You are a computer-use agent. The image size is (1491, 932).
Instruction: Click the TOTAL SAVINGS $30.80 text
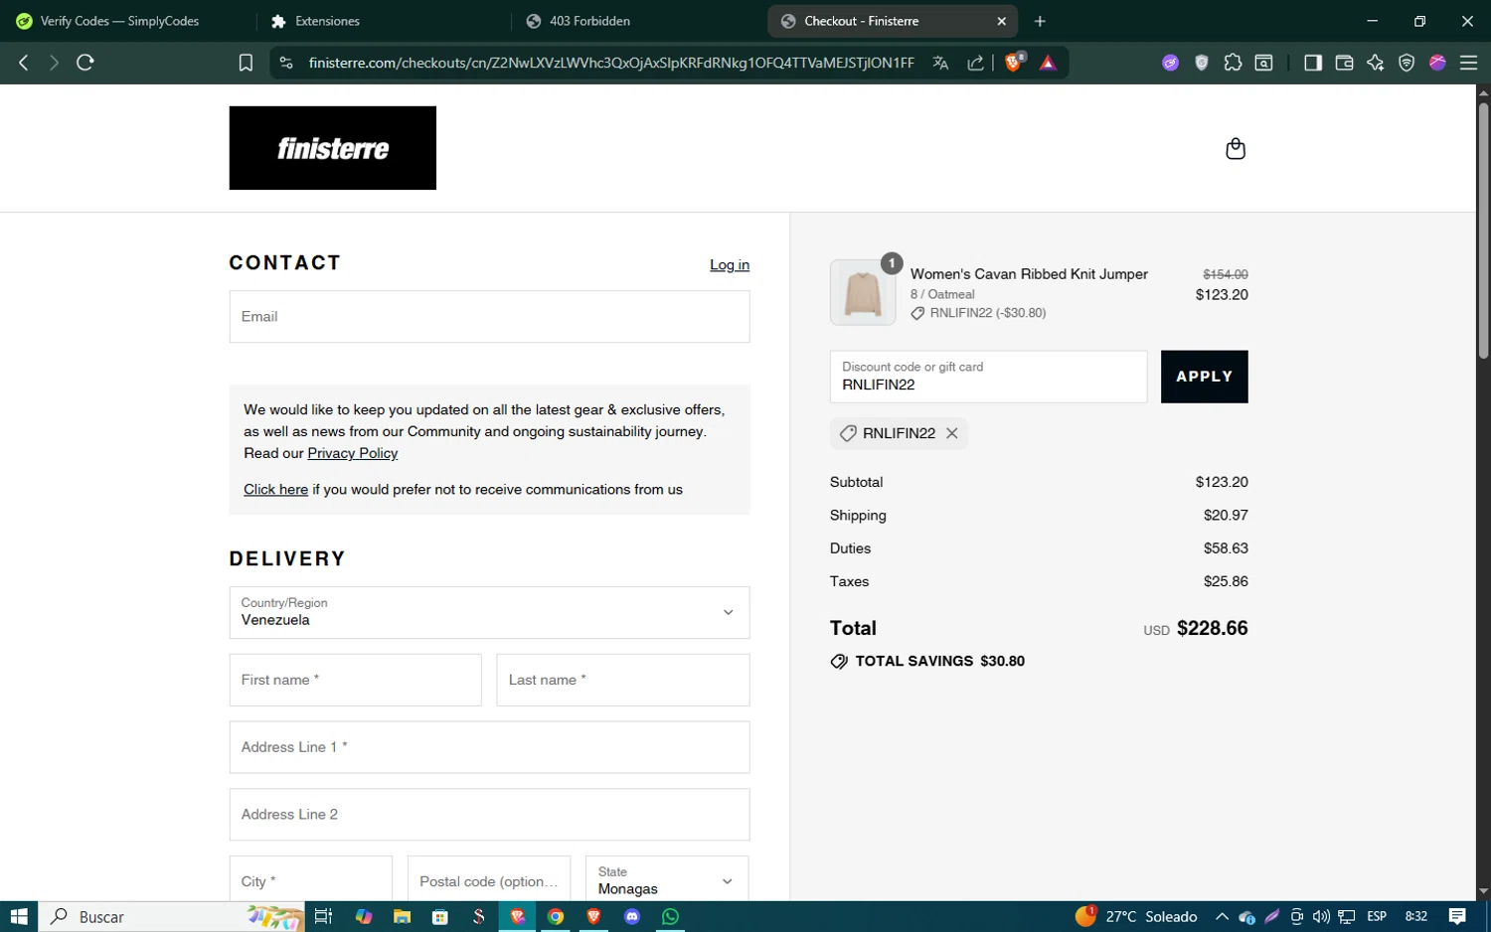[939, 661]
